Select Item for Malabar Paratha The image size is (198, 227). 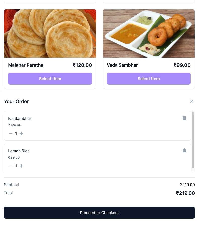tap(50, 79)
